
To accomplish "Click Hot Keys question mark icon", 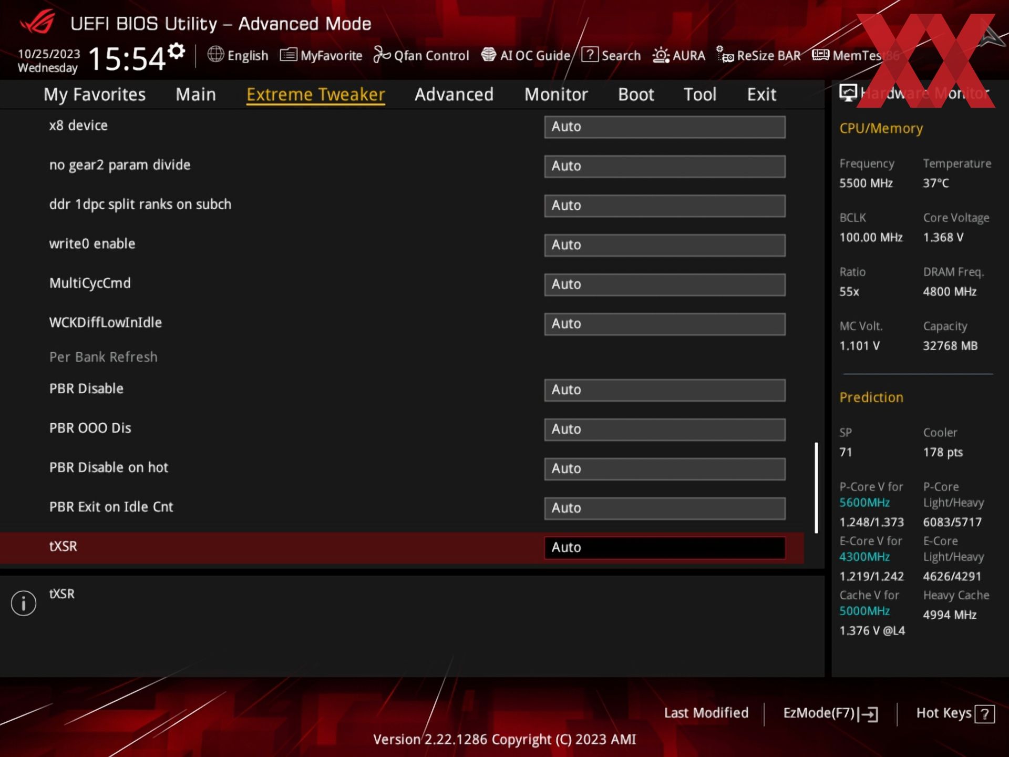I will 984,714.
